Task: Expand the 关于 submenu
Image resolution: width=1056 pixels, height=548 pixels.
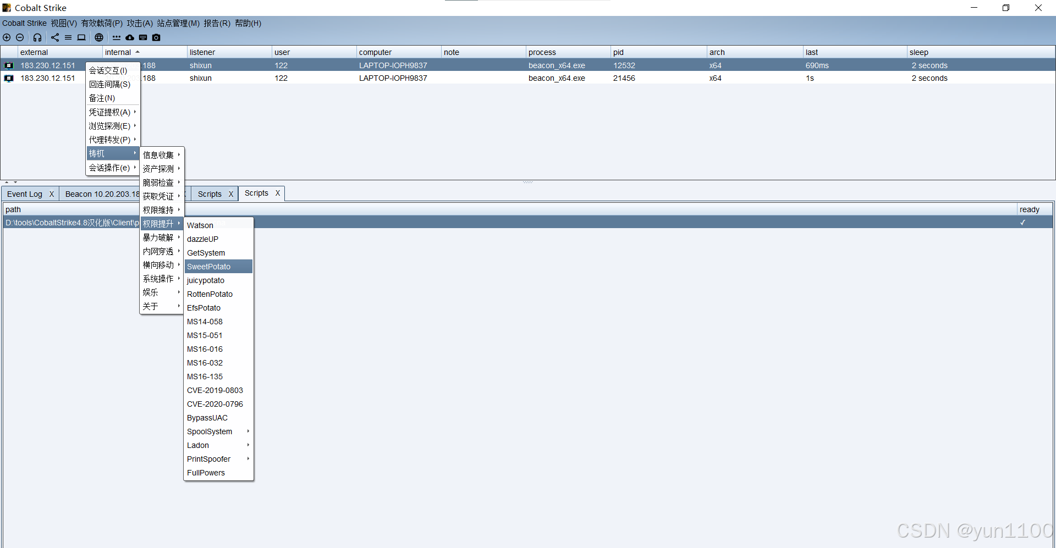Action: (x=162, y=306)
